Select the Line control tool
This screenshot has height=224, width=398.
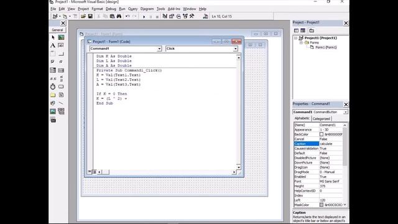coord(61,103)
